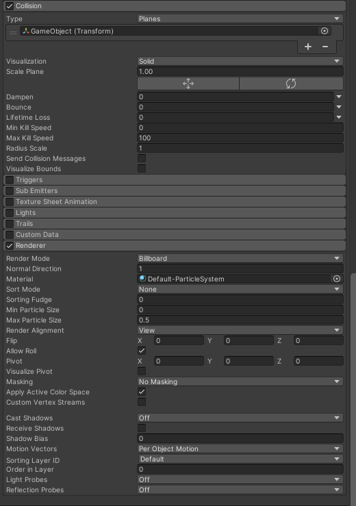Click the inspector vertical scrollbar thumb
The image size is (356, 506).
pyautogui.click(x=353, y=389)
